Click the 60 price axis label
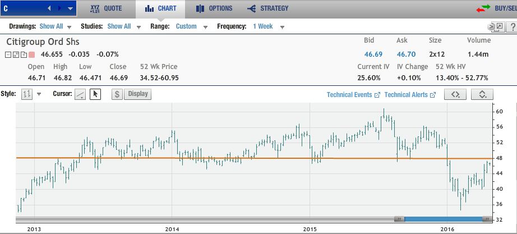 tap(499, 112)
